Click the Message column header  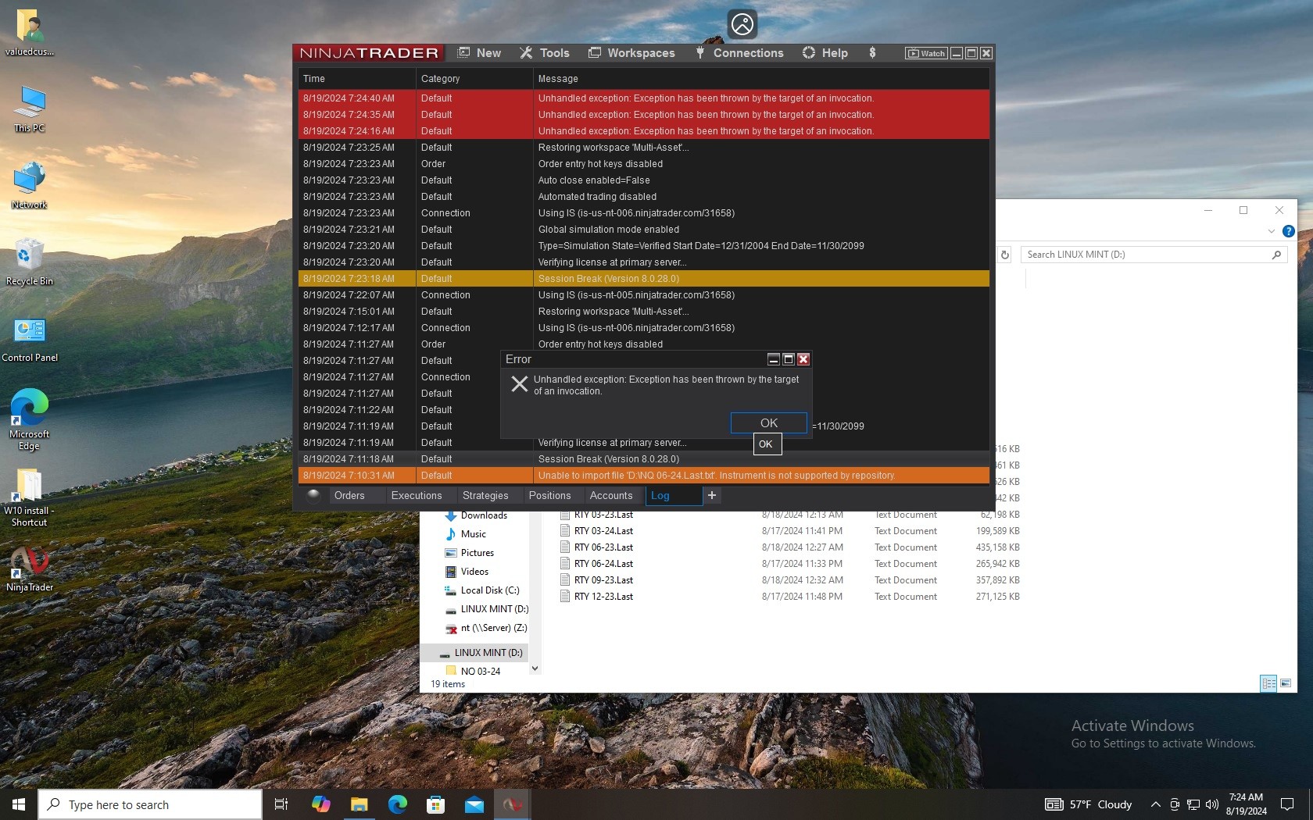pos(761,79)
